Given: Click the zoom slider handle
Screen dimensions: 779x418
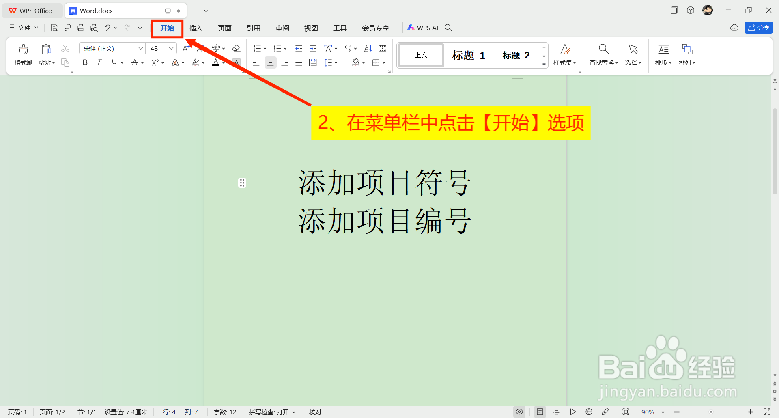Looking at the screenshot, I should click(711, 412).
